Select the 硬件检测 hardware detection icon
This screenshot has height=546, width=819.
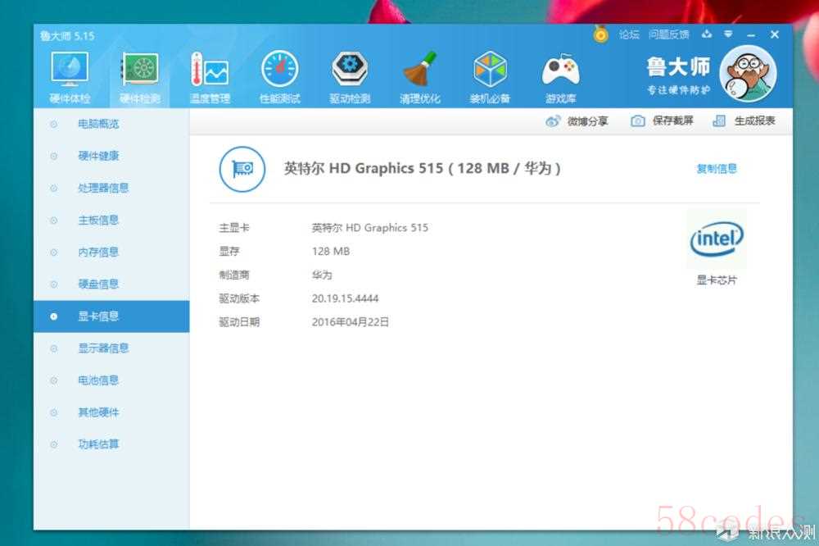pos(139,77)
